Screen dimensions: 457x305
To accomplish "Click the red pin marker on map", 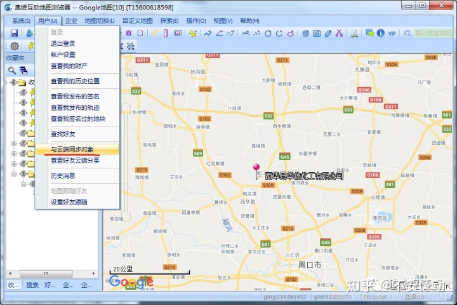I will click(256, 169).
